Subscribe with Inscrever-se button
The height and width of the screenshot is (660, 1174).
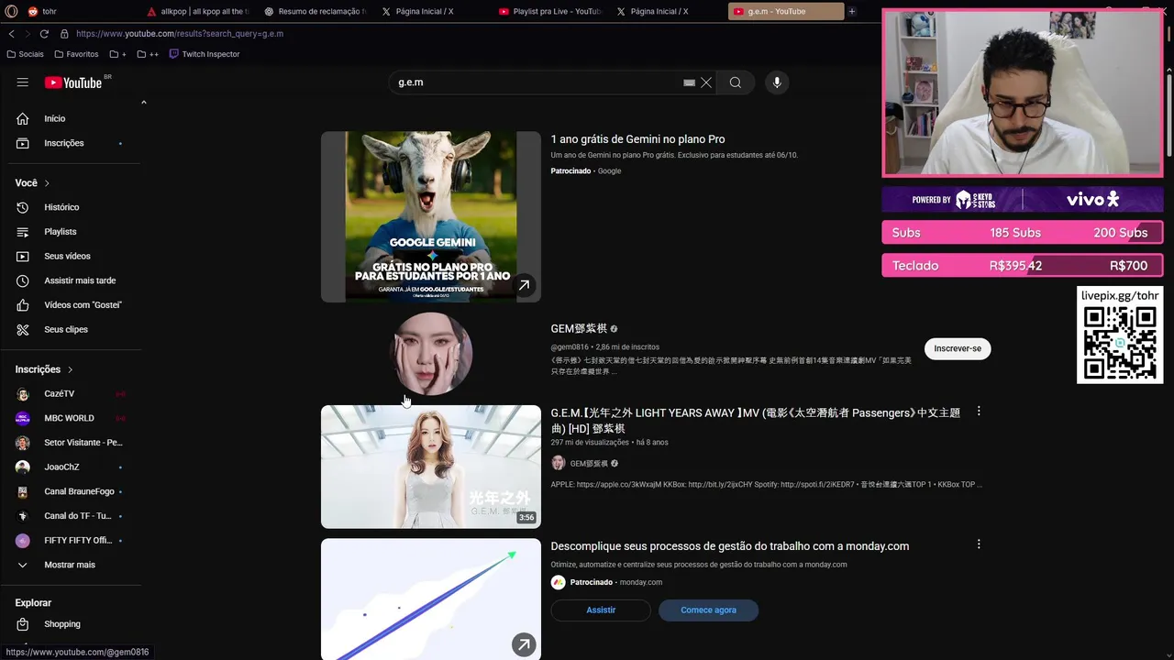(x=958, y=348)
